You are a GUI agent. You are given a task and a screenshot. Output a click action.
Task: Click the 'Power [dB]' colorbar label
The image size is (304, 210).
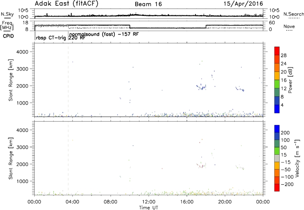point(290,80)
